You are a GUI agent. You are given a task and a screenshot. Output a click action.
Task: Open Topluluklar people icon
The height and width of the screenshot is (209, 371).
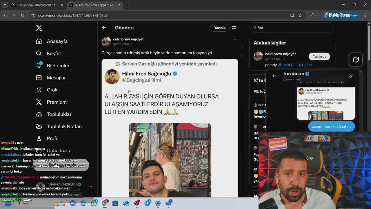[x=39, y=114]
